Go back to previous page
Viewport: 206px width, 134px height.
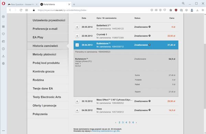(x=10, y=10)
